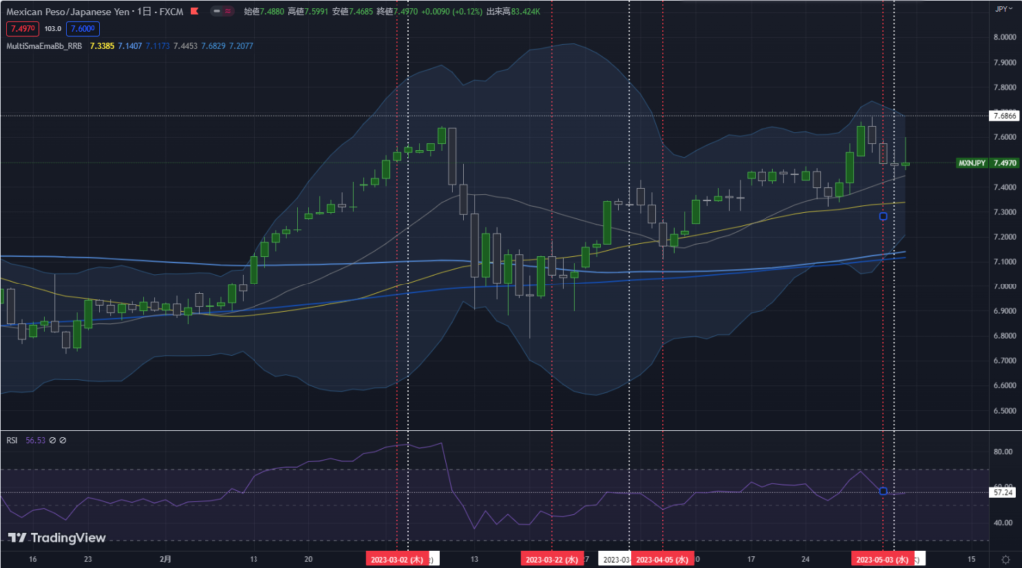
Task: Click the 57.24 RSI value label
Action: [x=1003, y=493]
